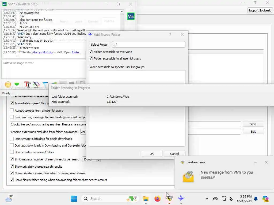Click the files scanned count 131129
This screenshot has height=205, width=274.
pos(112,102)
